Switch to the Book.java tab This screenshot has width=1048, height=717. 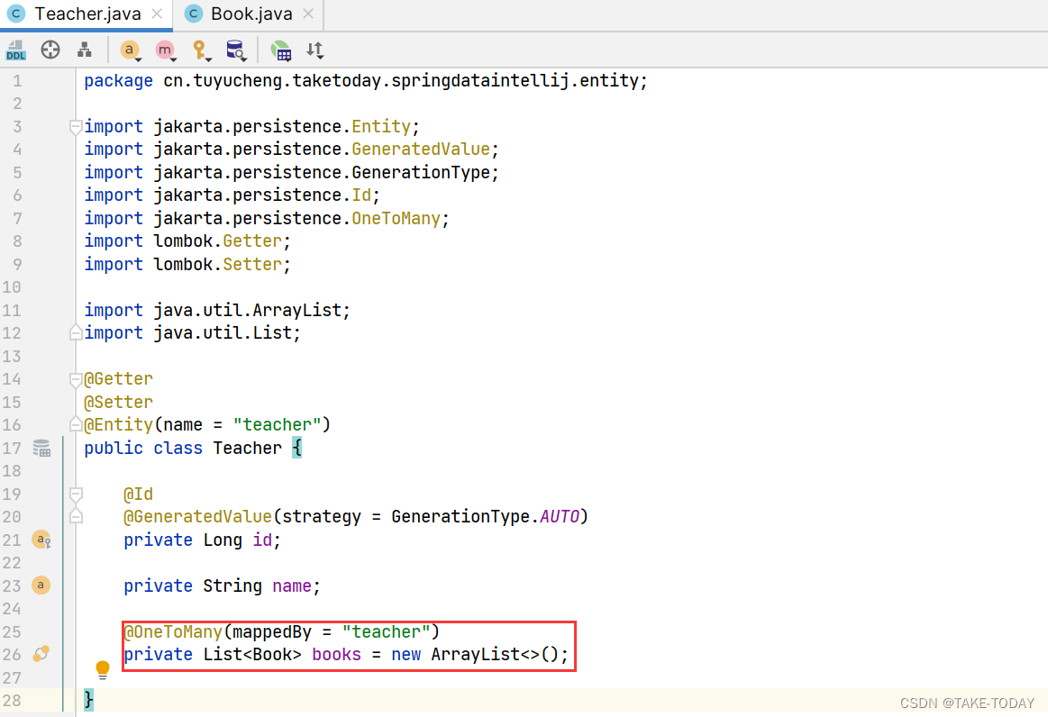(x=248, y=14)
